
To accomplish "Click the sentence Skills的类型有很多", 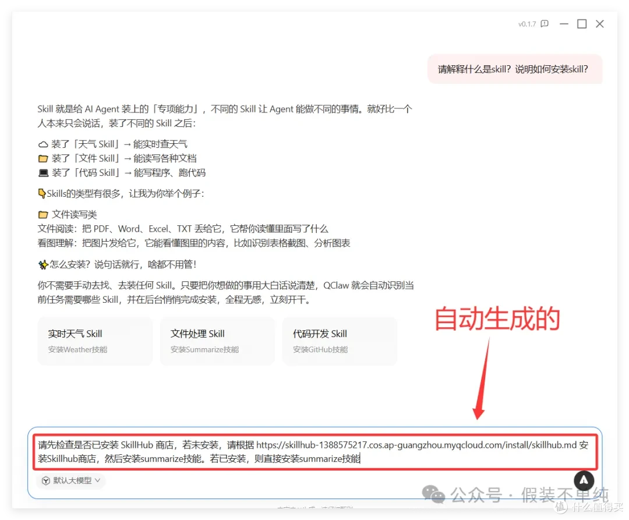I will click(x=121, y=194).
